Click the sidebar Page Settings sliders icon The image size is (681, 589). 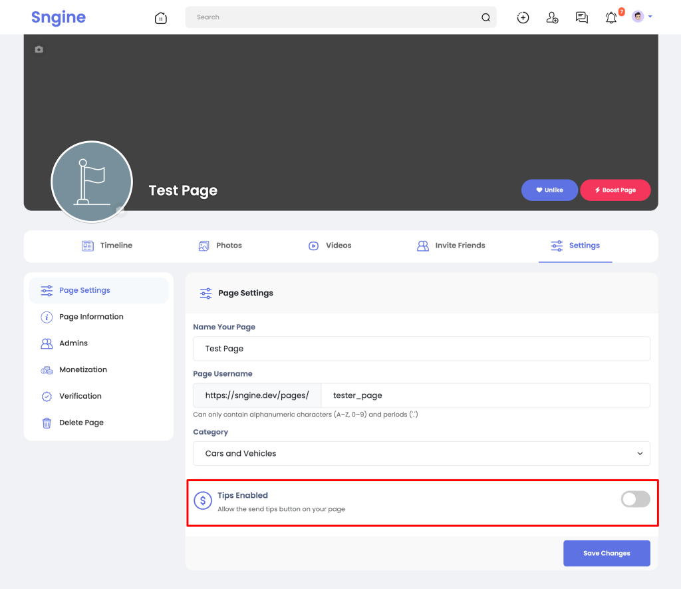[47, 290]
